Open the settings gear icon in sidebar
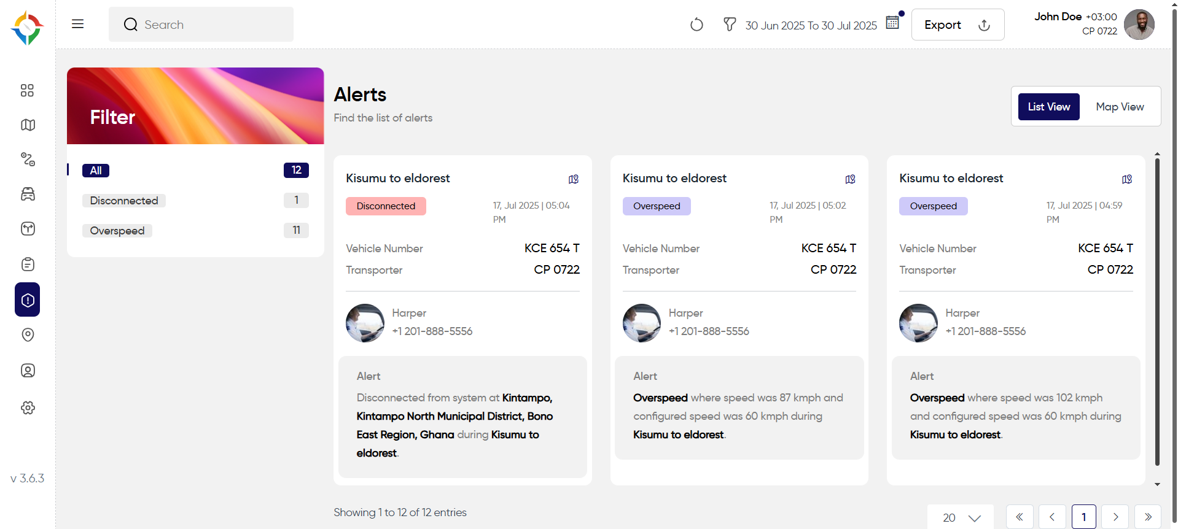This screenshot has height=529, width=1178. tap(28, 407)
